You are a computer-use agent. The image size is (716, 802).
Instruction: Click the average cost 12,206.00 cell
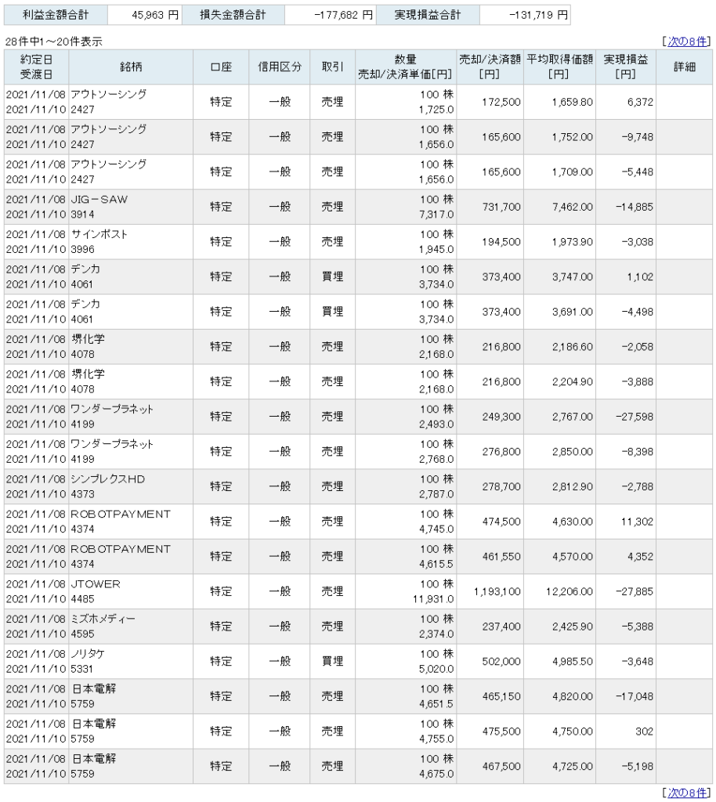559,592
